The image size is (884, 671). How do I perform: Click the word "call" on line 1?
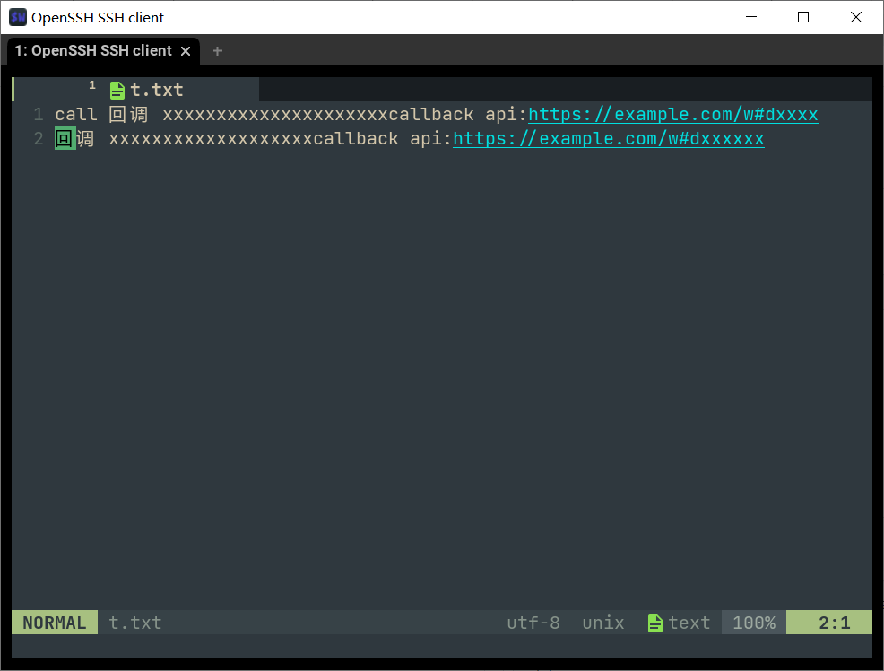[x=75, y=114]
